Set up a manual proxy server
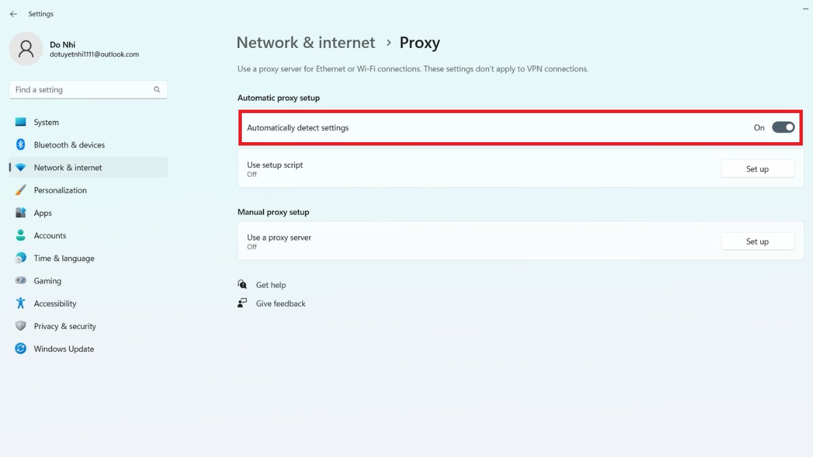This screenshot has width=813, height=457. coord(757,242)
